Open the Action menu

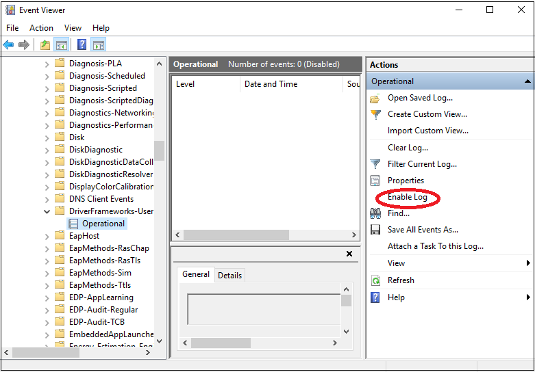[x=41, y=28]
